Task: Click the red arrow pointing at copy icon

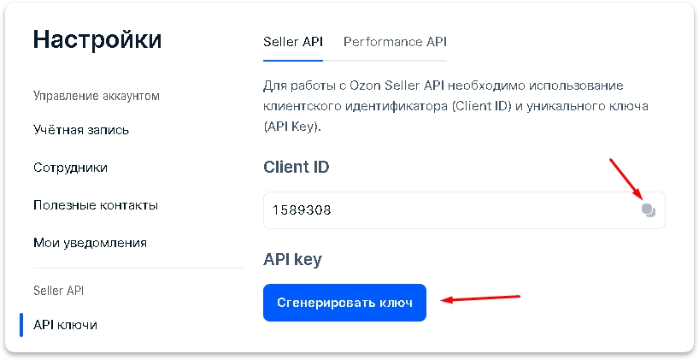Action: pos(625,178)
